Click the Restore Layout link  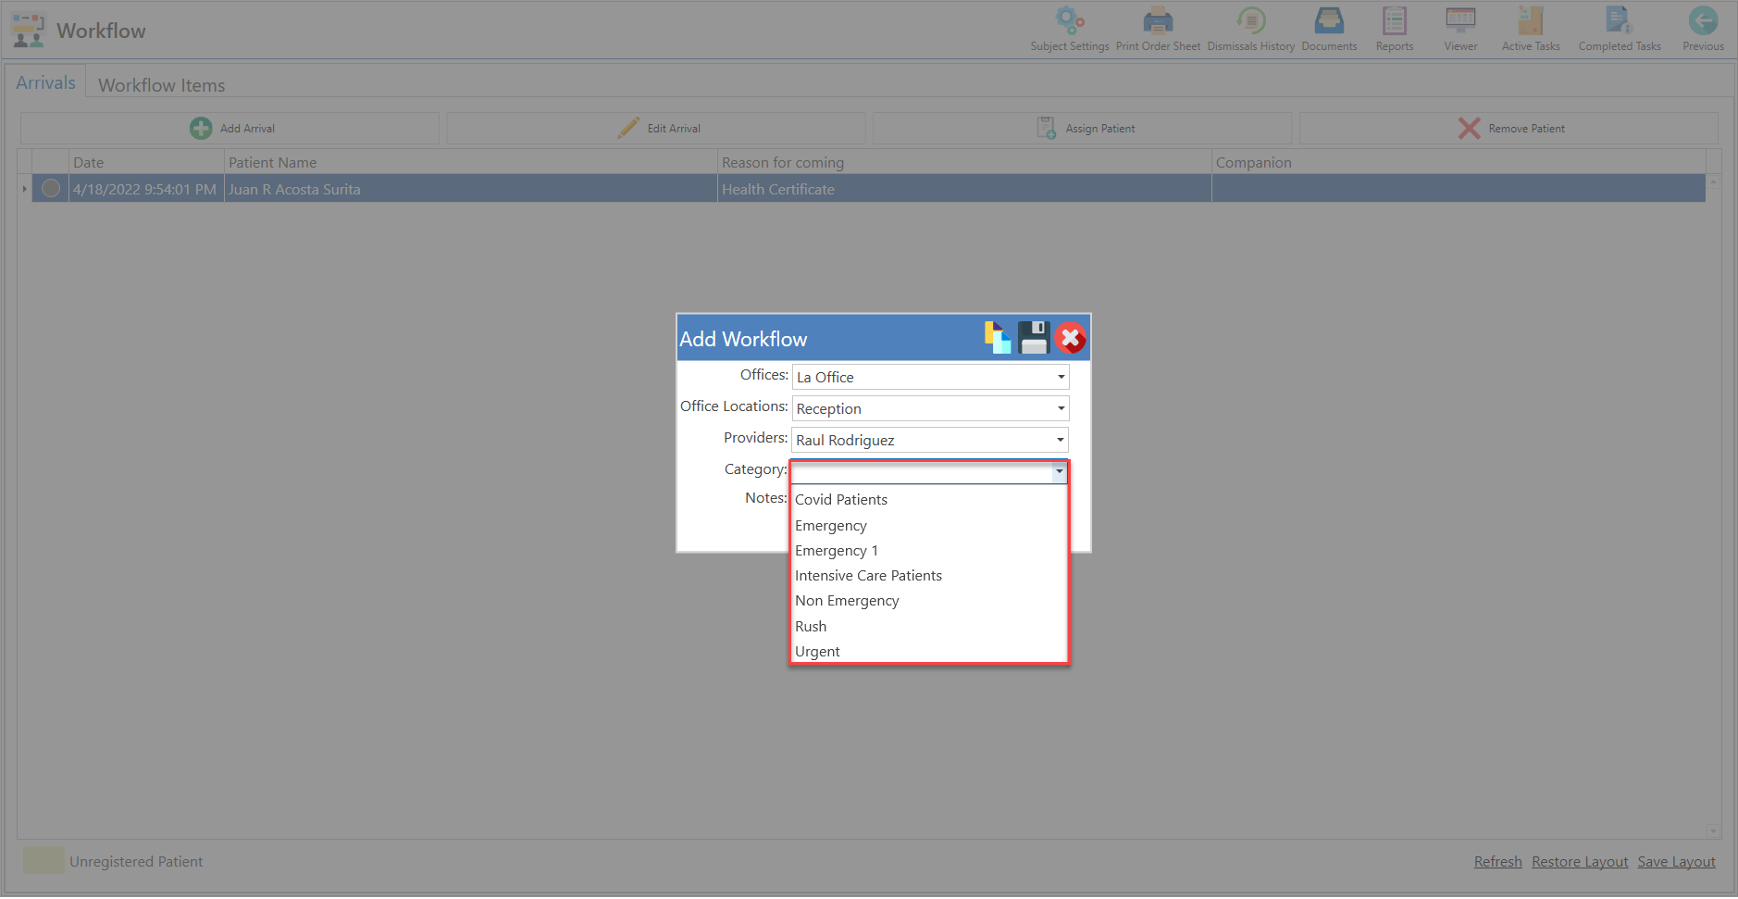[1580, 862]
